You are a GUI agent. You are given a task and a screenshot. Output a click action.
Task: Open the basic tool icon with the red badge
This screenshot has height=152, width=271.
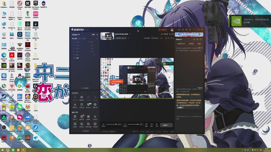(x=82, y=117)
